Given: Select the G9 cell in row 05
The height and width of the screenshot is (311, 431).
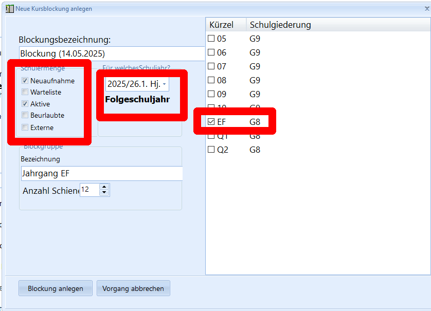Looking at the screenshot, I should click(x=255, y=39).
